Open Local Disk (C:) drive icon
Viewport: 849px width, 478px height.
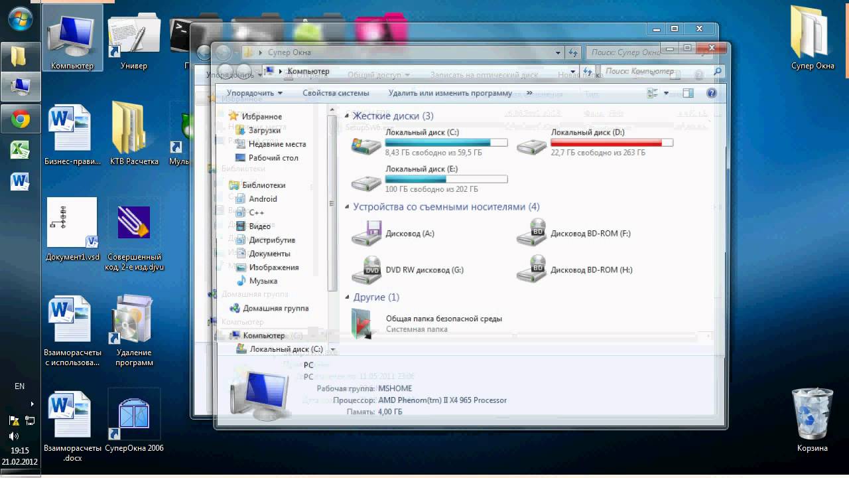366,145
